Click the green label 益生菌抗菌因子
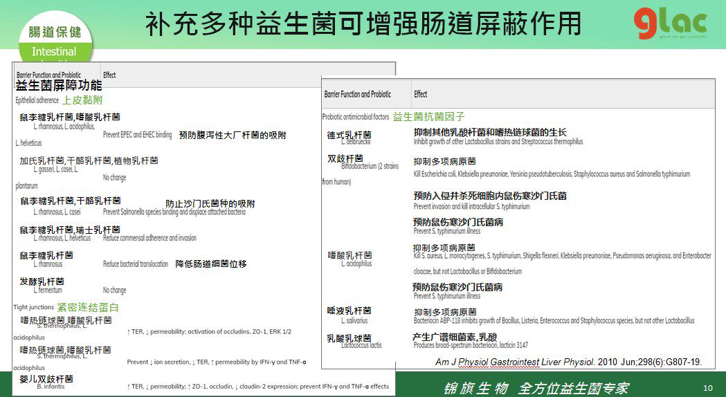Screen dimensions: 726x397 point(428,117)
